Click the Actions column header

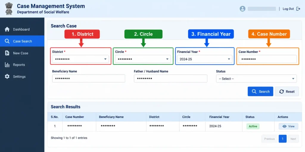283,117
